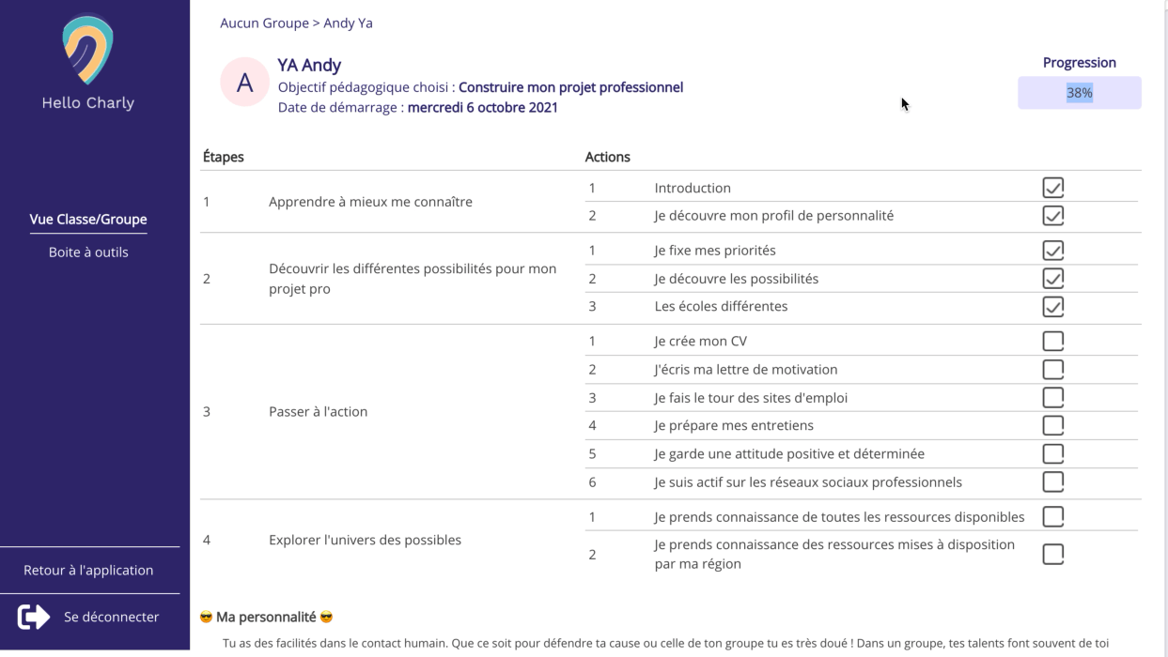Open the Vue Classe/Groupe menu item
Screen dimensions: 1168x657
click(x=88, y=220)
